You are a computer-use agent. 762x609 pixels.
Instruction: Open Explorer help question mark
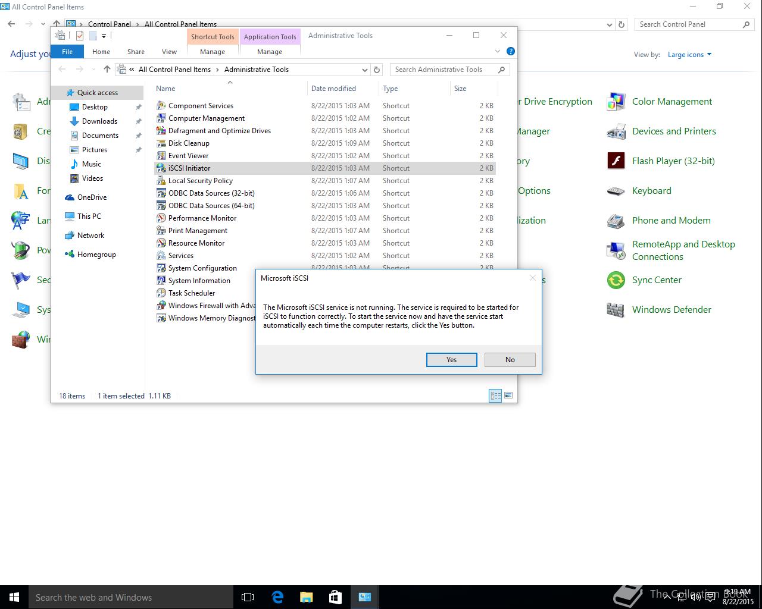tap(510, 52)
